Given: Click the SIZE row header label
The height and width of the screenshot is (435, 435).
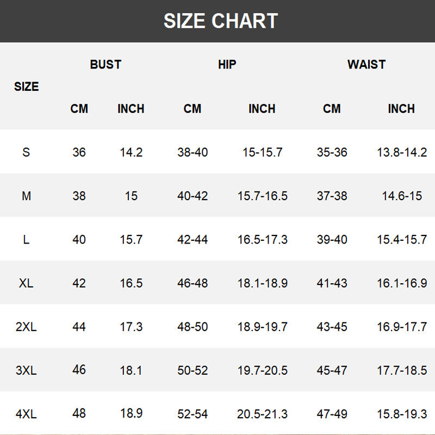Looking at the screenshot, I should coord(26,86).
